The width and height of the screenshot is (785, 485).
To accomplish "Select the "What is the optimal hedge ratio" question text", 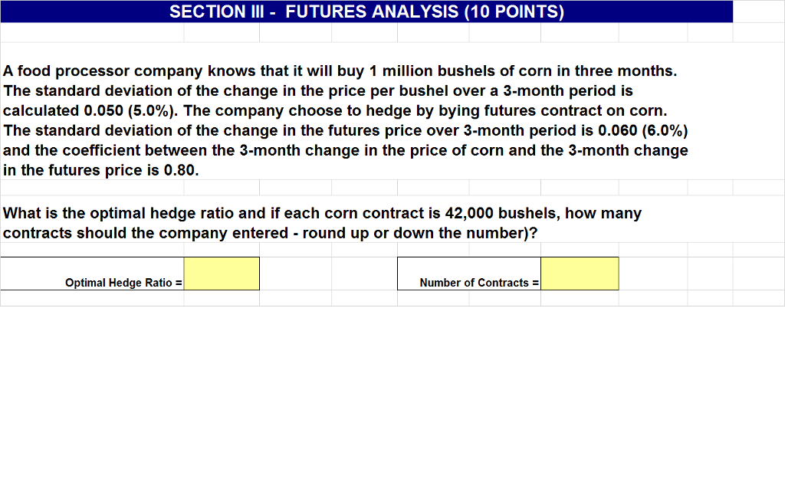I will pos(322,223).
